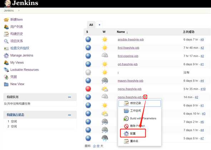Click the 构建历史 notepad icon
The height and width of the screenshot is (150, 211).
(x=6, y=34)
